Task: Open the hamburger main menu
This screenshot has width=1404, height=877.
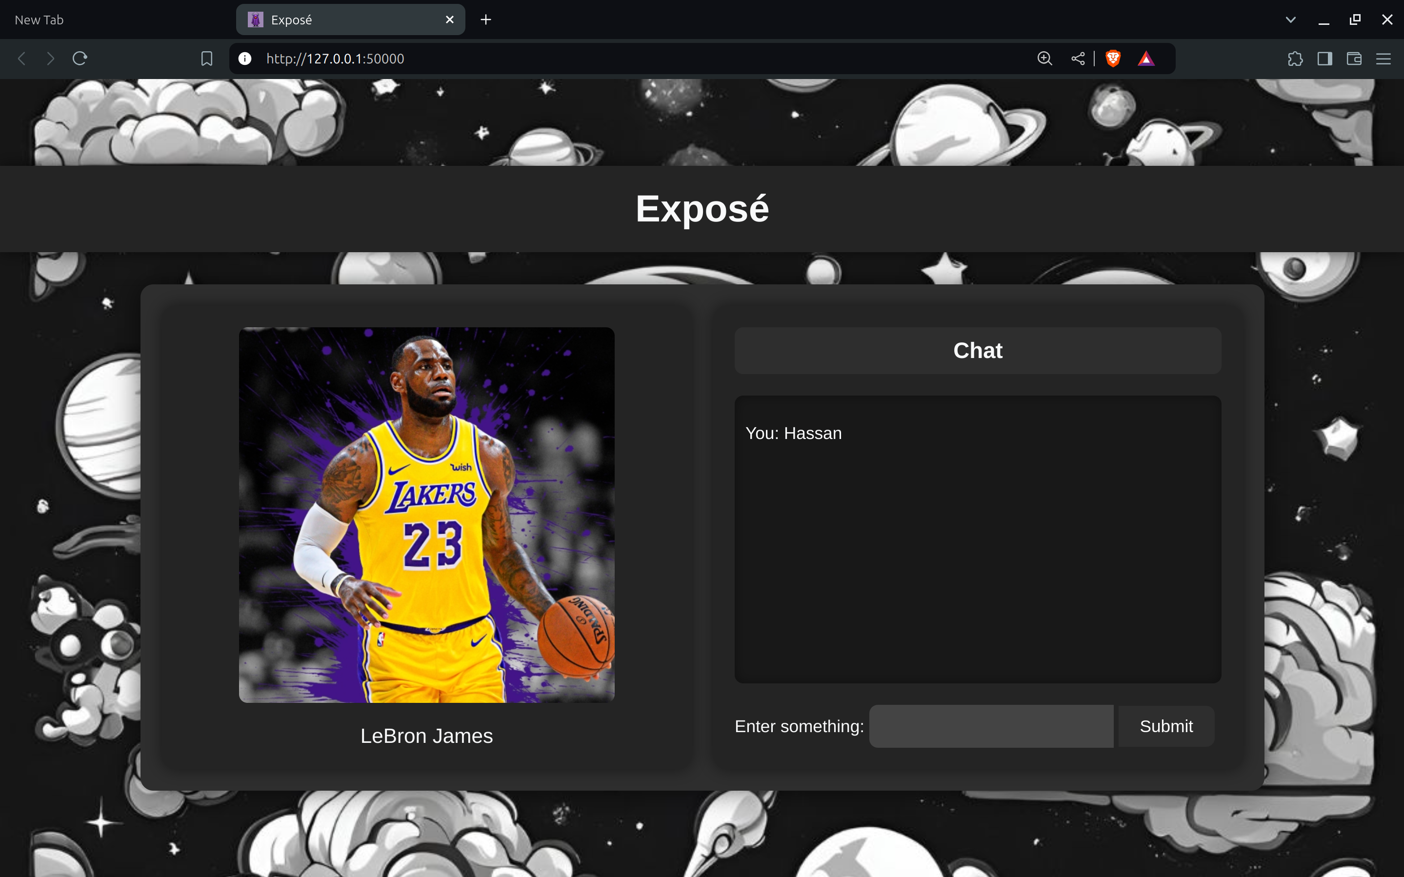Action: (1384, 59)
